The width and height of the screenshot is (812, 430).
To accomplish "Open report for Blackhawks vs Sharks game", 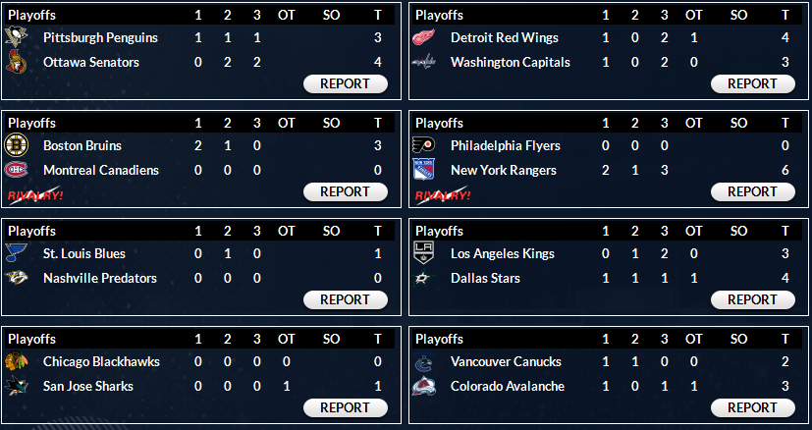I will tap(345, 407).
